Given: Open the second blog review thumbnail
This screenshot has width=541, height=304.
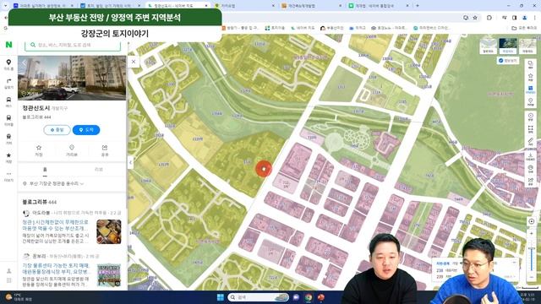Looking at the screenshot, I should pyautogui.click(x=109, y=275).
